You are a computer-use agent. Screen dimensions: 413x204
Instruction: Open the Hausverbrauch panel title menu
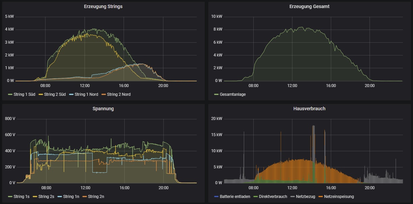(x=310, y=109)
